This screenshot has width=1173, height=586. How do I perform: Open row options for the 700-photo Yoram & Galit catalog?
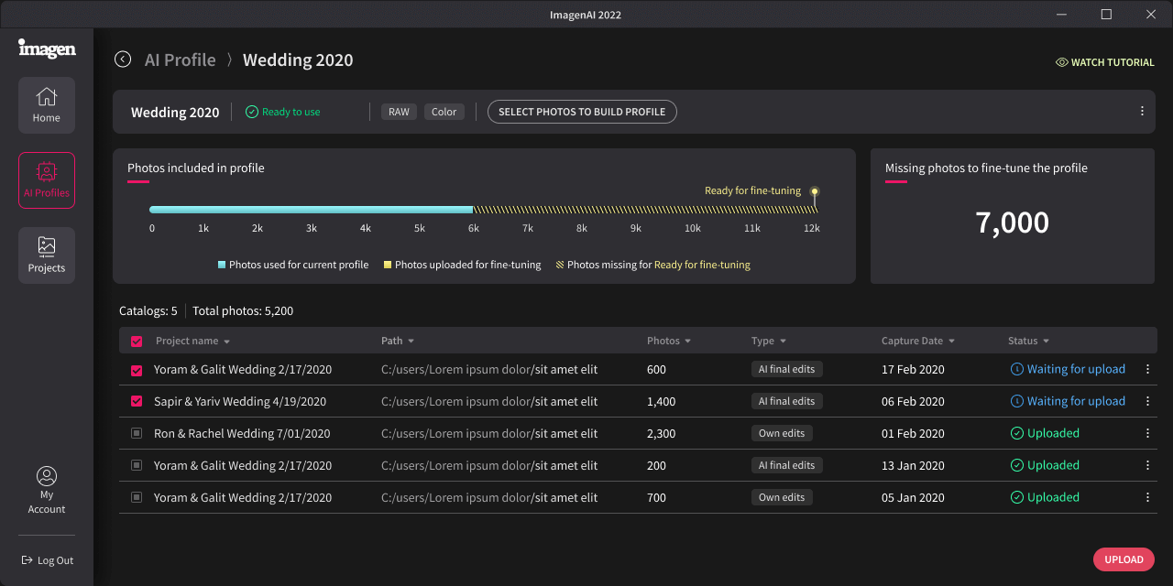[1147, 497]
